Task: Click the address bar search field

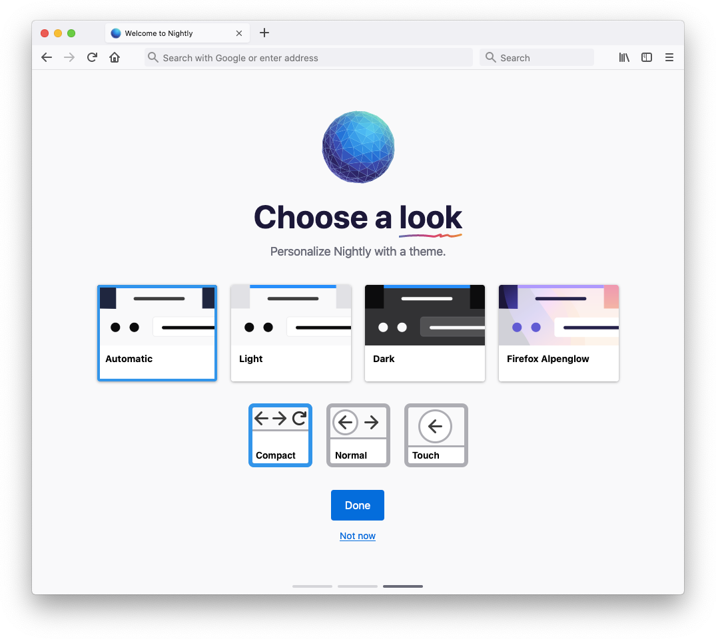Action: click(x=308, y=57)
